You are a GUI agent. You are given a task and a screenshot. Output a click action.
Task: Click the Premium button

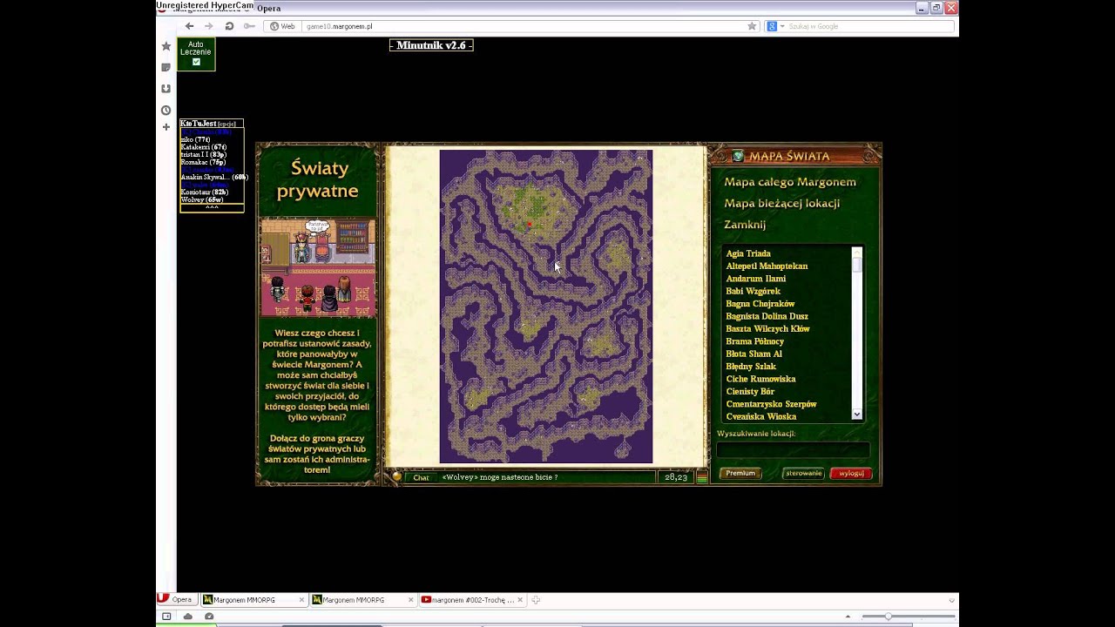click(x=740, y=473)
